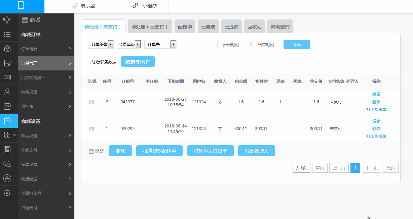Switch to the 配送中 tab
Viewport: 413px width, 219px height.
tap(185, 26)
